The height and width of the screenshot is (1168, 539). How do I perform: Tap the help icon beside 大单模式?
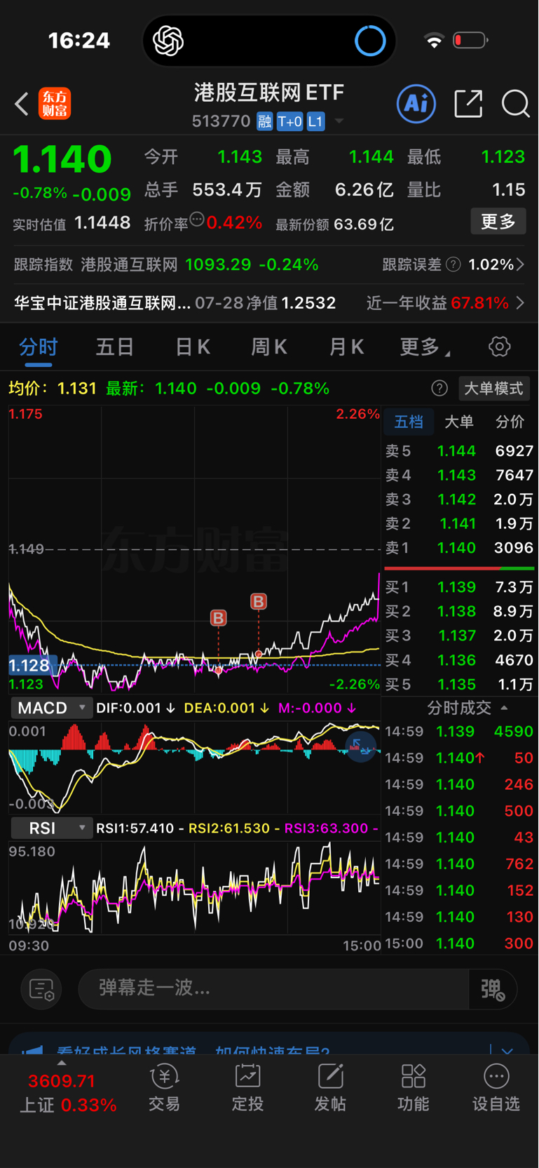pyautogui.click(x=439, y=389)
